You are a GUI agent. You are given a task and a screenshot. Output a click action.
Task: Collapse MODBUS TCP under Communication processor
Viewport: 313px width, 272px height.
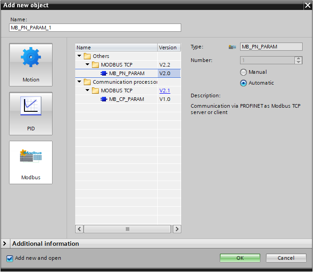coord(87,91)
